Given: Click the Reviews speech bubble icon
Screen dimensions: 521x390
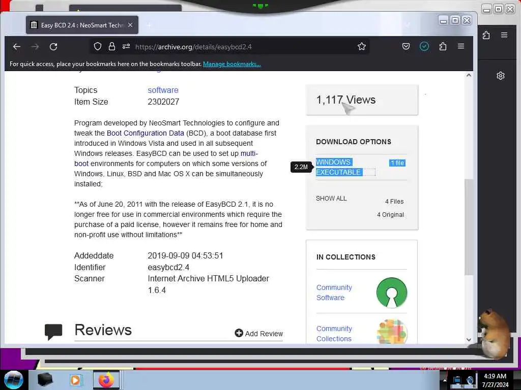Looking at the screenshot, I should 53,332.
